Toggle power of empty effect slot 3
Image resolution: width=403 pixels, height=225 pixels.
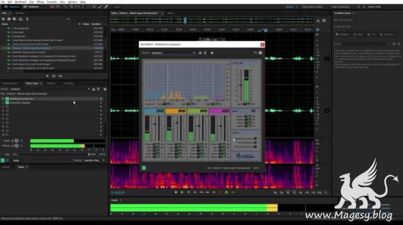pos(7,107)
